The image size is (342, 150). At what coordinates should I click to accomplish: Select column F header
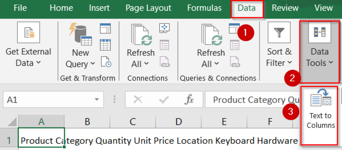click(270, 121)
